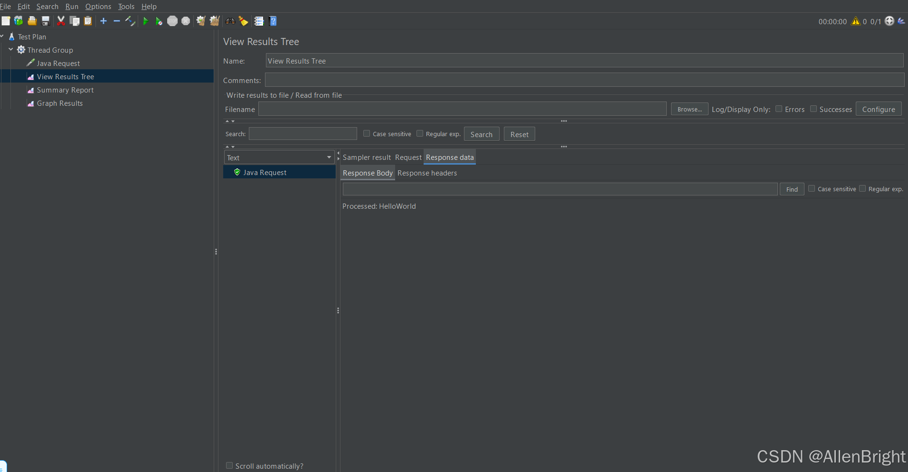This screenshot has height=472, width=908.
Task: Open the Text renderer dropdown
Action: [x=279, y=157]
